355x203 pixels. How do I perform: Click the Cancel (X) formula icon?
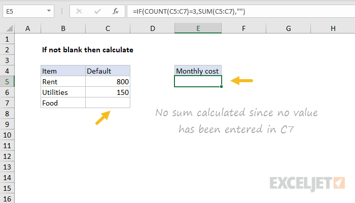79,11
